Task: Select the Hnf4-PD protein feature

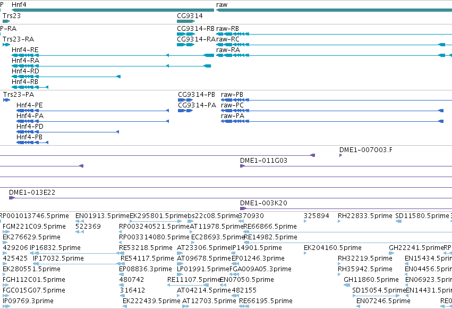Action: (68, 132)
